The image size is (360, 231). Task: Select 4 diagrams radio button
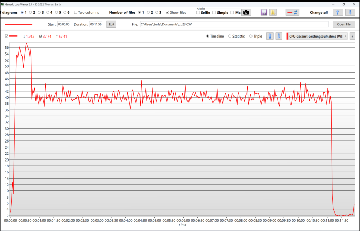click(x=48, y=13)
